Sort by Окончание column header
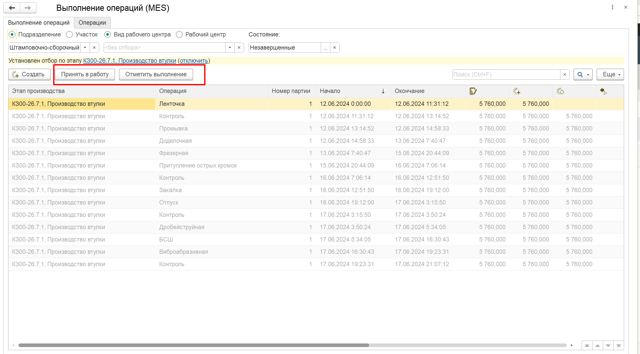This screenshot has height=354, width=640. (x=428, y=91)
